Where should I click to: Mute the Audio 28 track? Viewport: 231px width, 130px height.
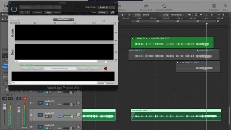47,104
